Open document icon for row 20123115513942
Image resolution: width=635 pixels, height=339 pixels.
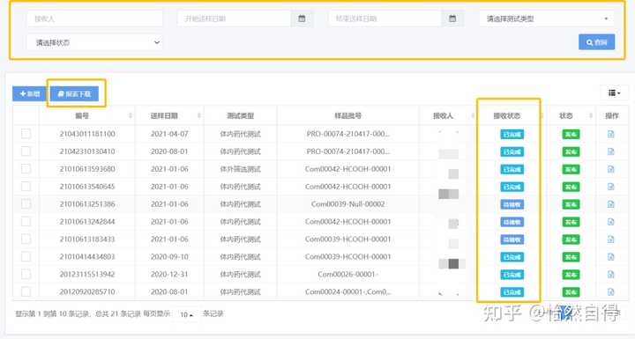pos(610,274)
